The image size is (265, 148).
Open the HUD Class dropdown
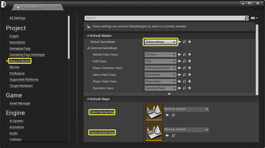160,61
